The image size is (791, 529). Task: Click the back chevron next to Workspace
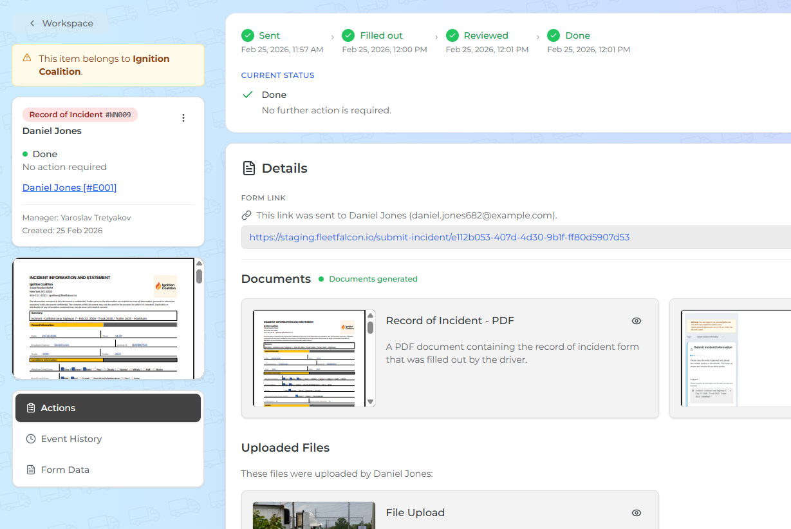[32, 23]
